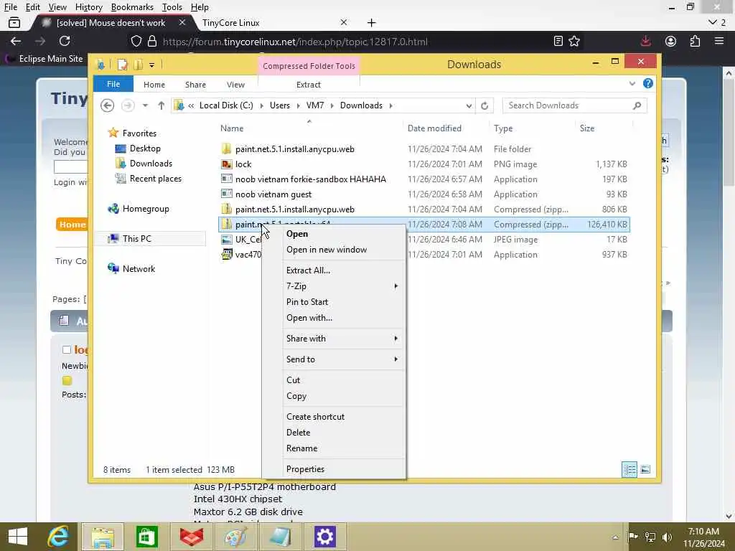Select Properties in context menu
The width and height of the screenshot is (735, 551).
(x=305, y=469)
